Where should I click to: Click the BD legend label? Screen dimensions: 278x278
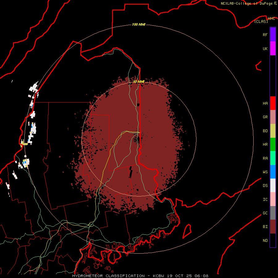[265, 131]
